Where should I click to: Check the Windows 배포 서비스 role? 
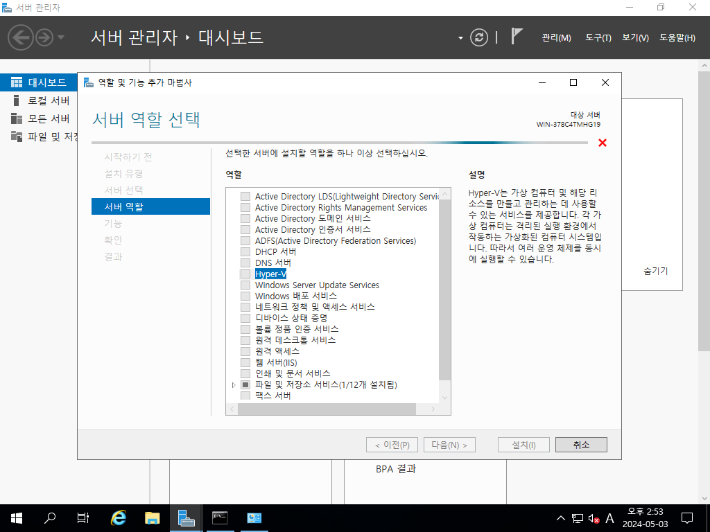(245, 296)
